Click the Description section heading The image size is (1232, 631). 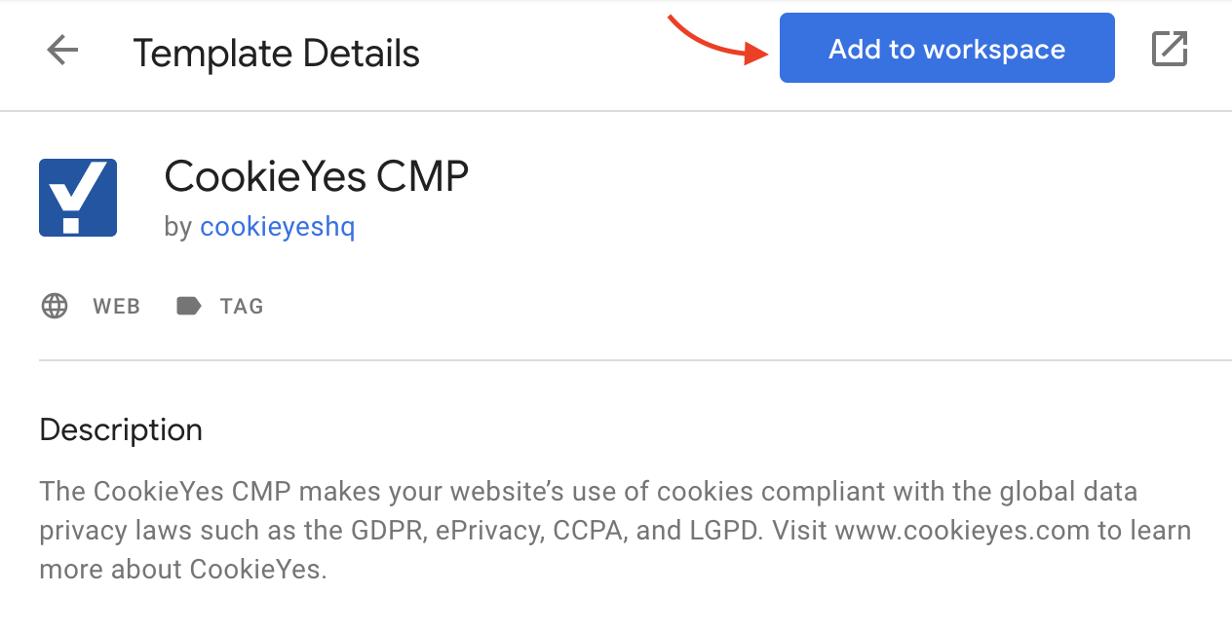coord(121,429)
